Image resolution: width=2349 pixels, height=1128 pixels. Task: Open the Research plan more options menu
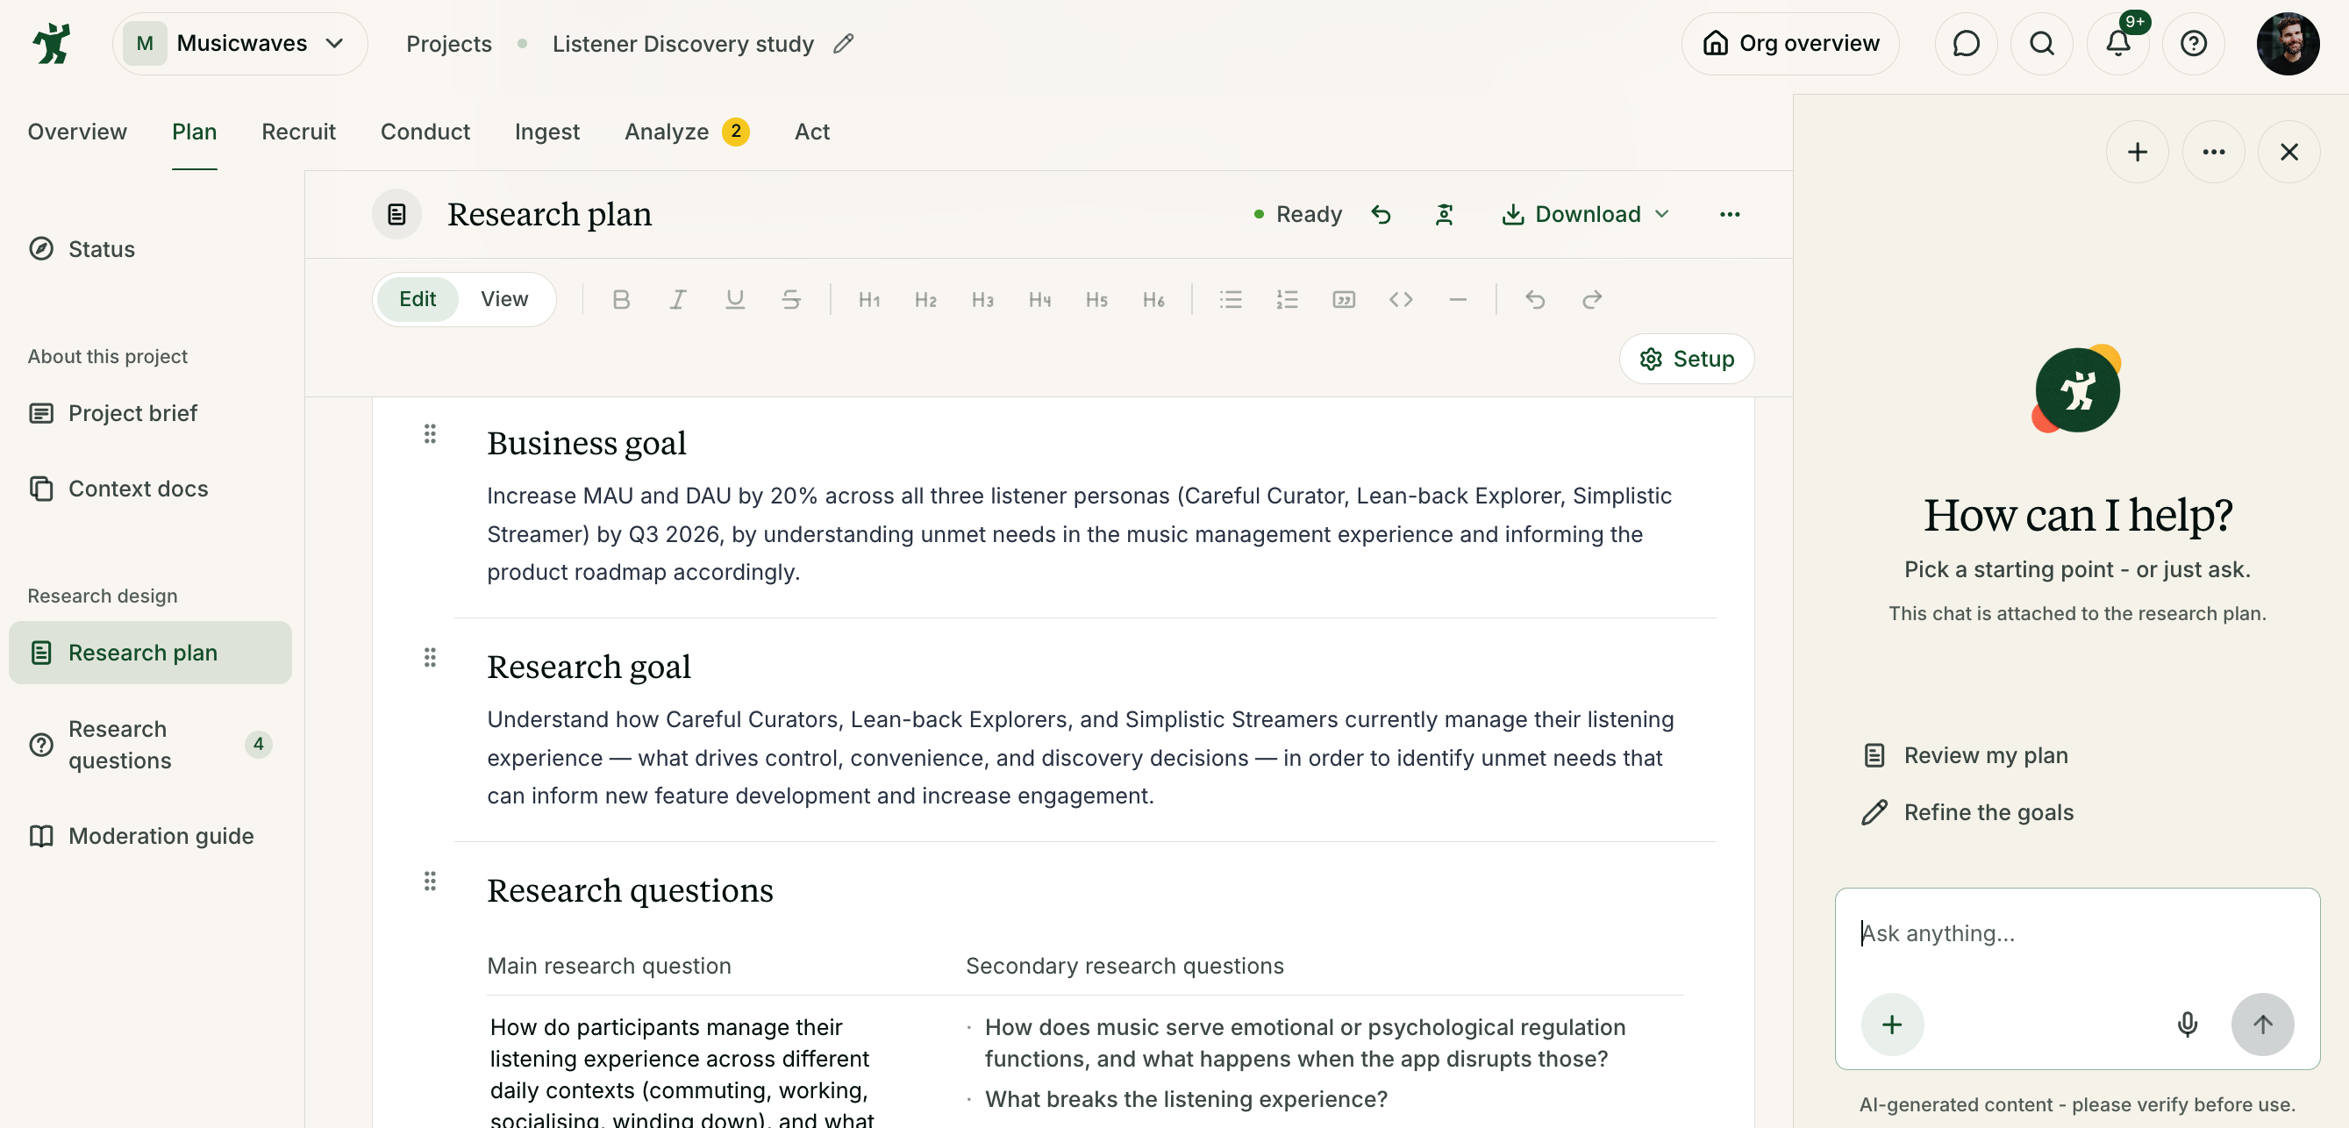click(1730, 214)
